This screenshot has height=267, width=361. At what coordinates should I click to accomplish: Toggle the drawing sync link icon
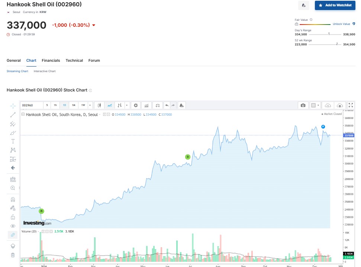[13, 235]
